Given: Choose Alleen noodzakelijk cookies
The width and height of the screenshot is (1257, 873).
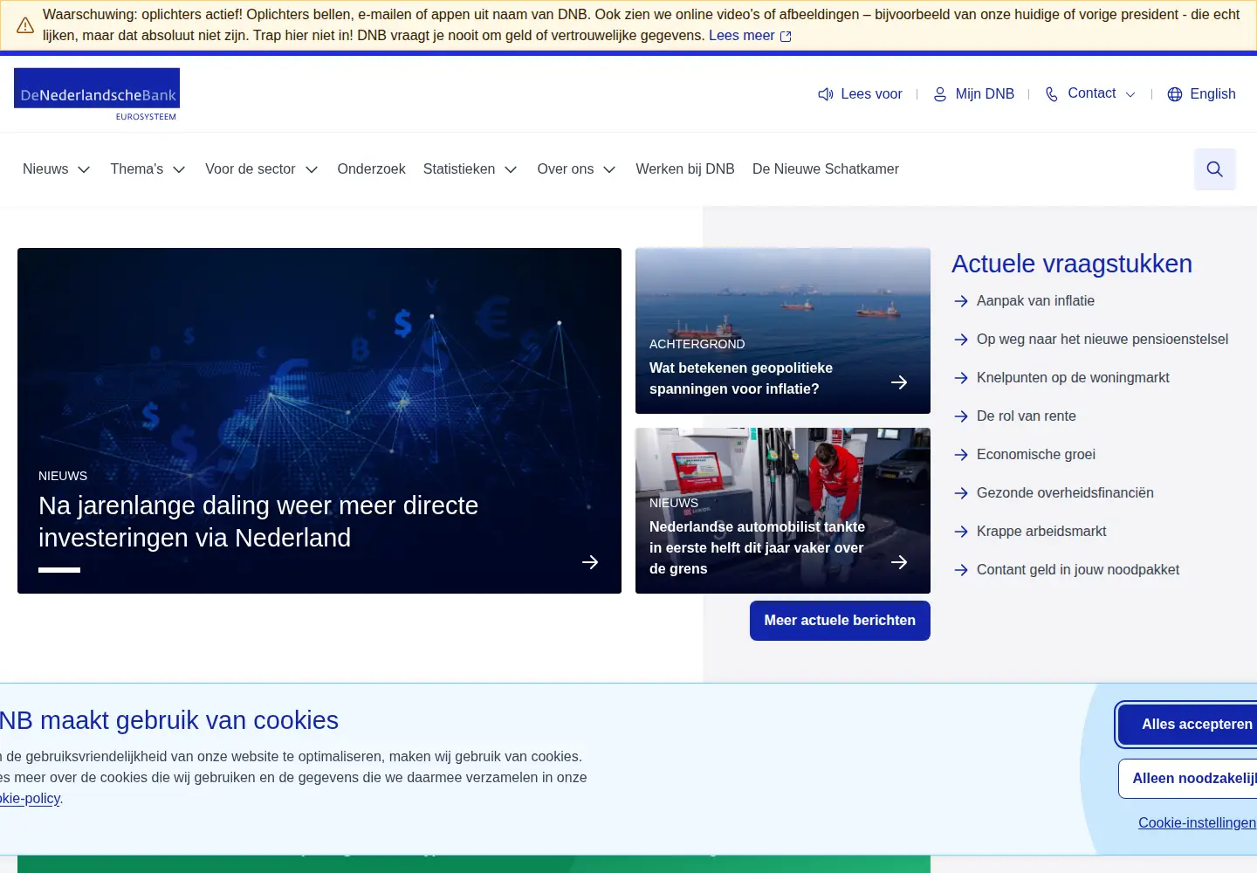Looking at the screenshot, I should [1188, 779].
